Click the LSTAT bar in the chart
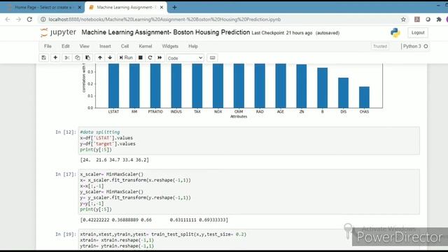 pyautogui.click(x=113, y=85)
